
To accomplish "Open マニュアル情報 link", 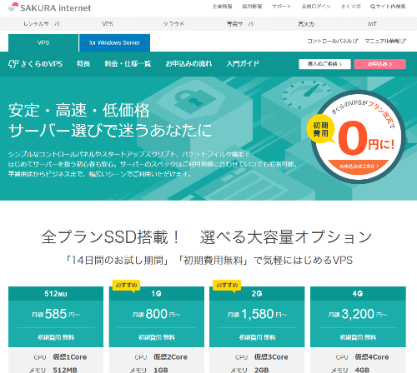I will pos(383,41).
